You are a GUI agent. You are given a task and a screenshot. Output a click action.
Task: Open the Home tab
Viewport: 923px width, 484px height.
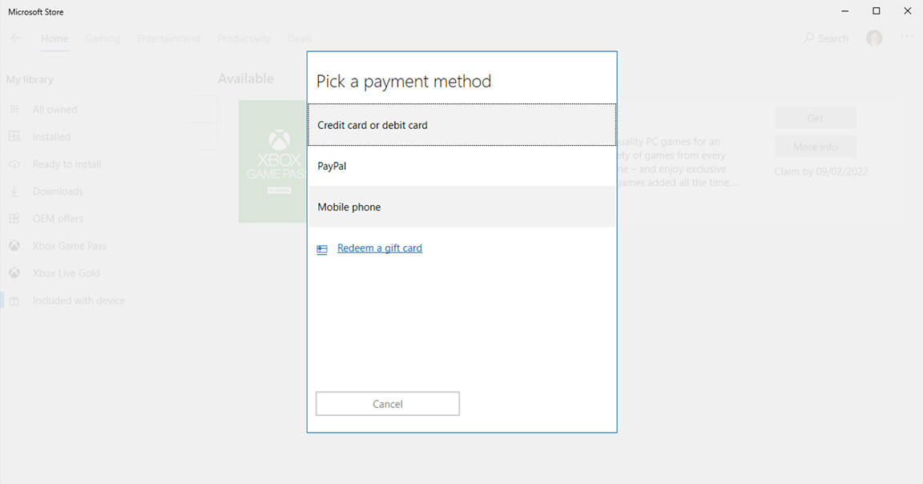click(54, 38)
